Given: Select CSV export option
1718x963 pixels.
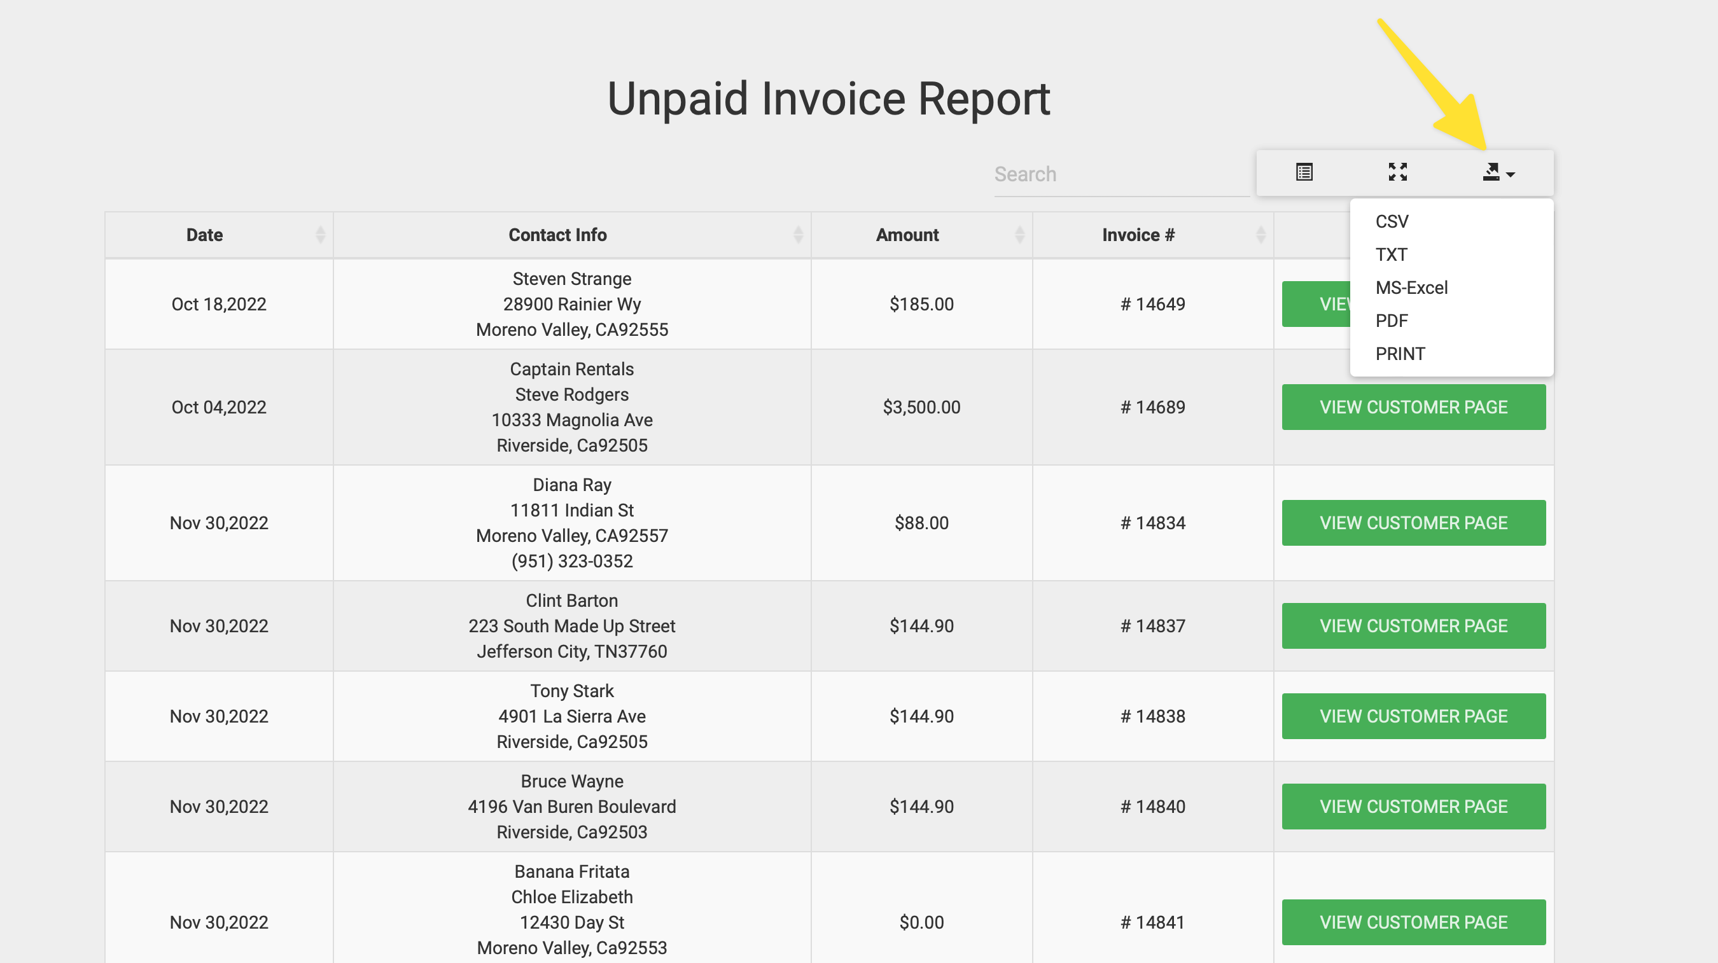Looking at the screenshot, I should coord(1392,221).
